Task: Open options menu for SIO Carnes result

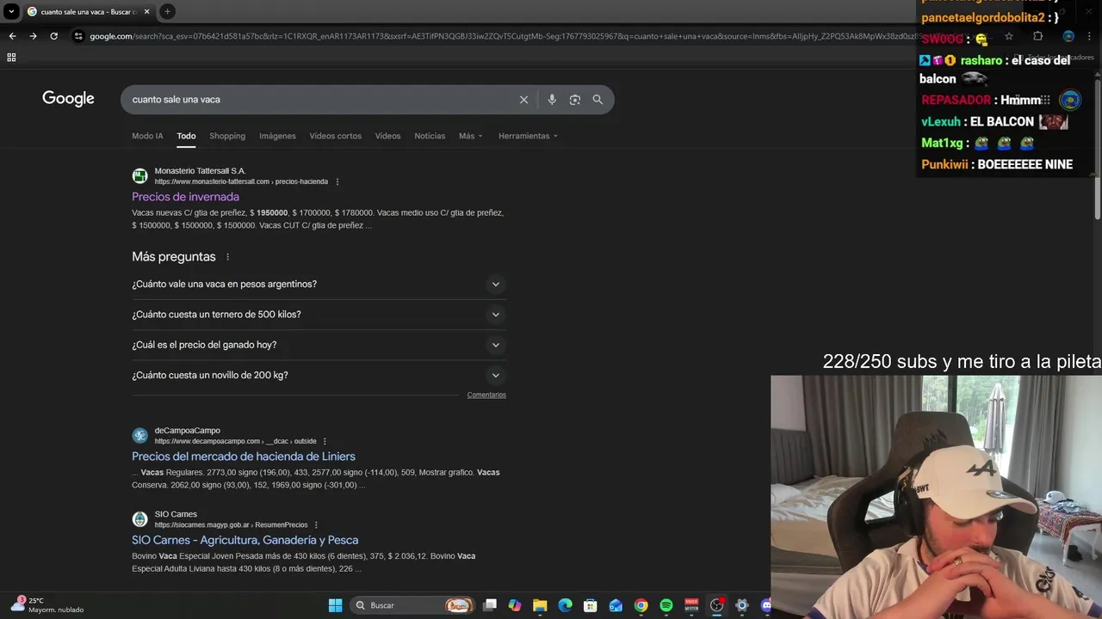Action: click(x=316, y=524)
